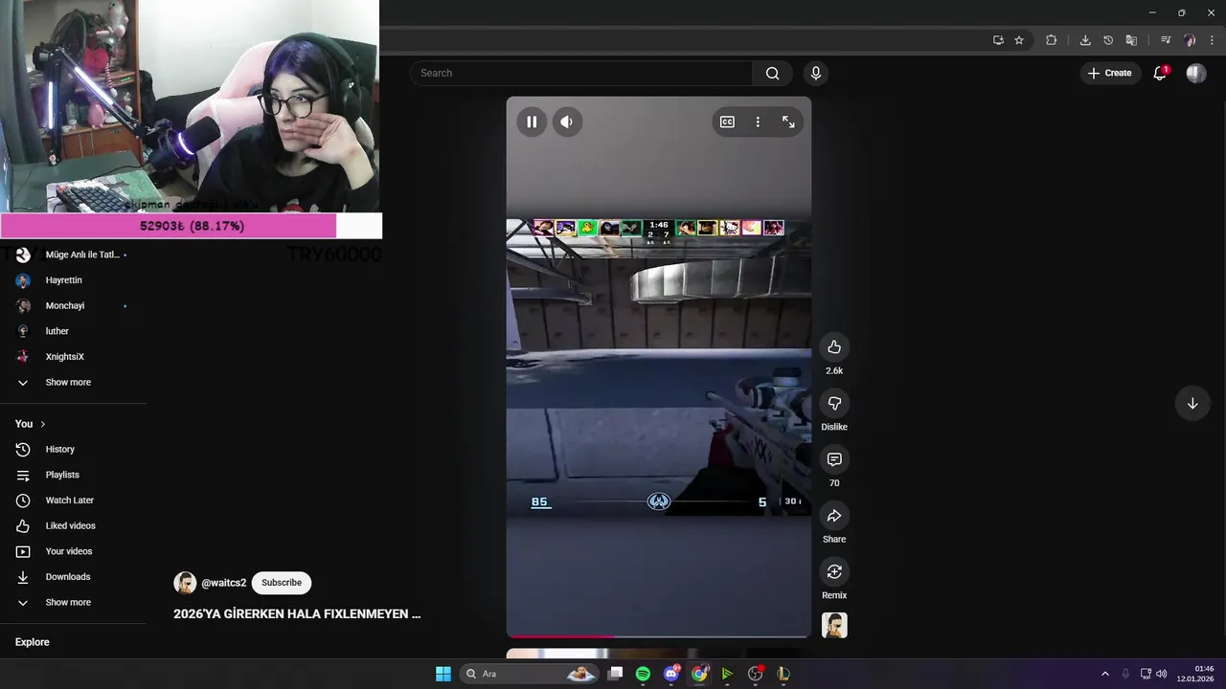Viewport: 1226px width, 689px height.
Task: Share this Short
Action: [834, 516]
